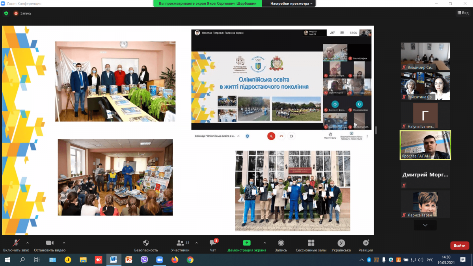Click the green Демонстрация экрана share icon
This screenshot has height=266, width=473.
point(247,243)
